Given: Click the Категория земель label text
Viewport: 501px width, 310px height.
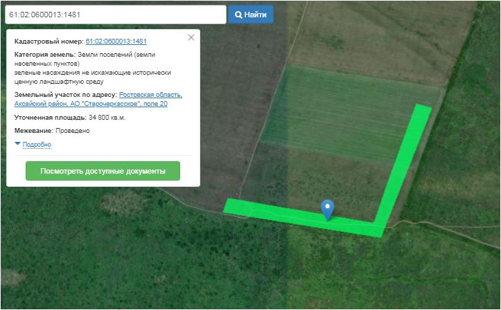Looking at the screenshot, I should pos(45,55).
